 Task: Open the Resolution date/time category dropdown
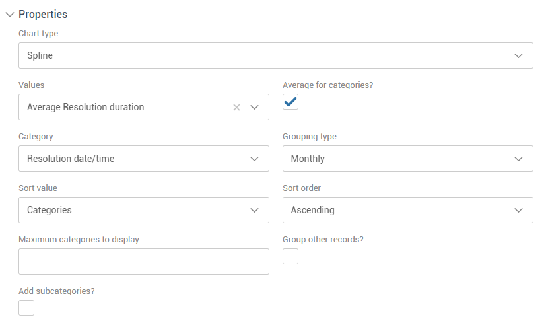[x=132, y=159]
